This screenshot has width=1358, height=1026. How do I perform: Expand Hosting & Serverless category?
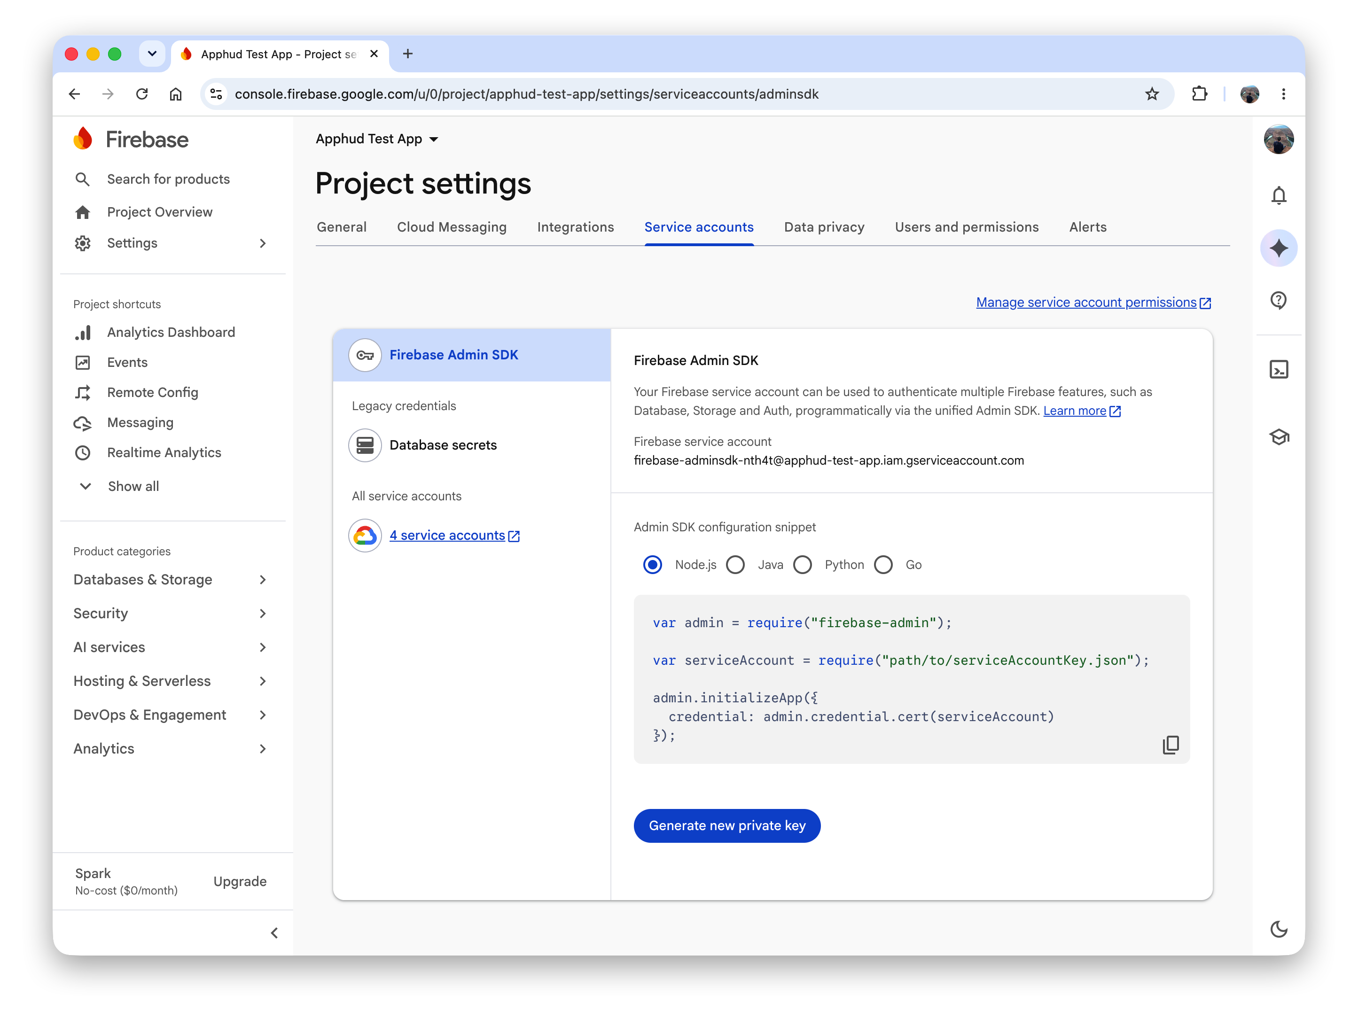[171, 681]
